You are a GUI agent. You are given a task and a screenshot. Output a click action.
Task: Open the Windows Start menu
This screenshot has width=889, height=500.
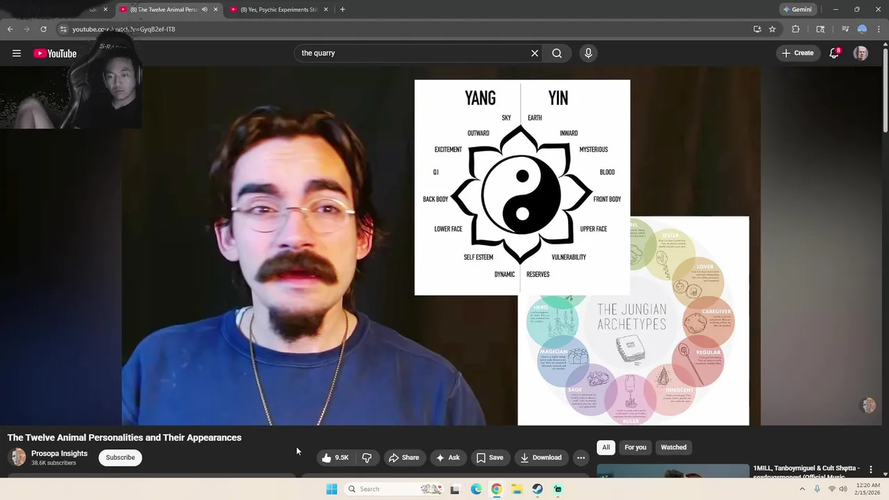pyautogui.click(x=331, y=489)
